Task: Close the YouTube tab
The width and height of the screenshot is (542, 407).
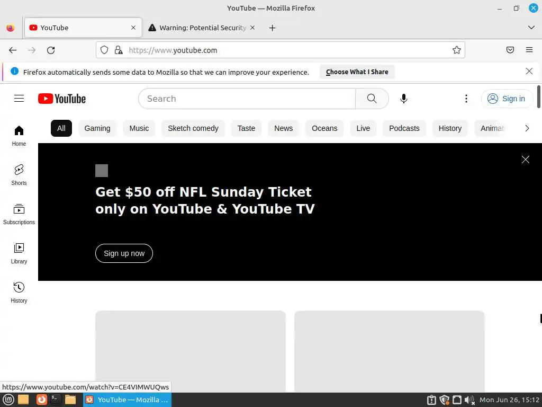Action: [133, 28]
